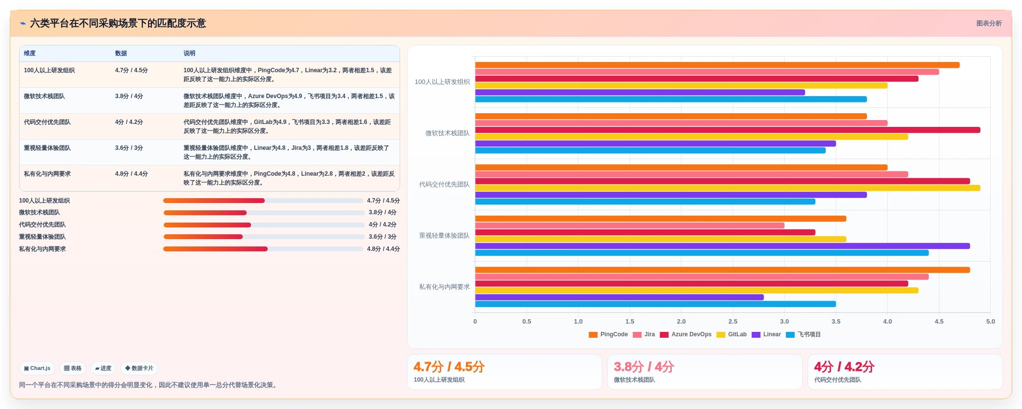Toggle the PingCode legend swatch
Screen dimensions: 1022x409
click(593, 335)
